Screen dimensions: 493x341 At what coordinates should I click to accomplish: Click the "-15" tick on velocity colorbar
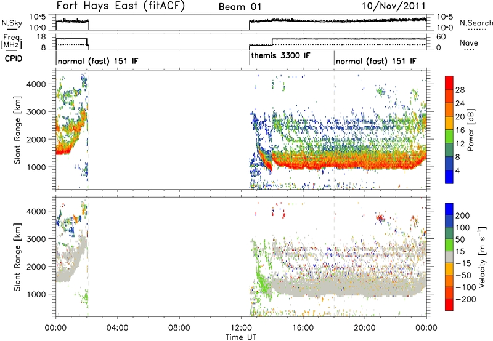pyautogui.click(x=463, y=263)
